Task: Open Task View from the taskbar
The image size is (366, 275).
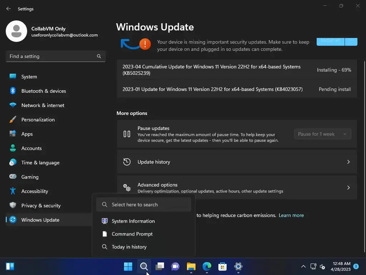Action: tap(160, 266)
